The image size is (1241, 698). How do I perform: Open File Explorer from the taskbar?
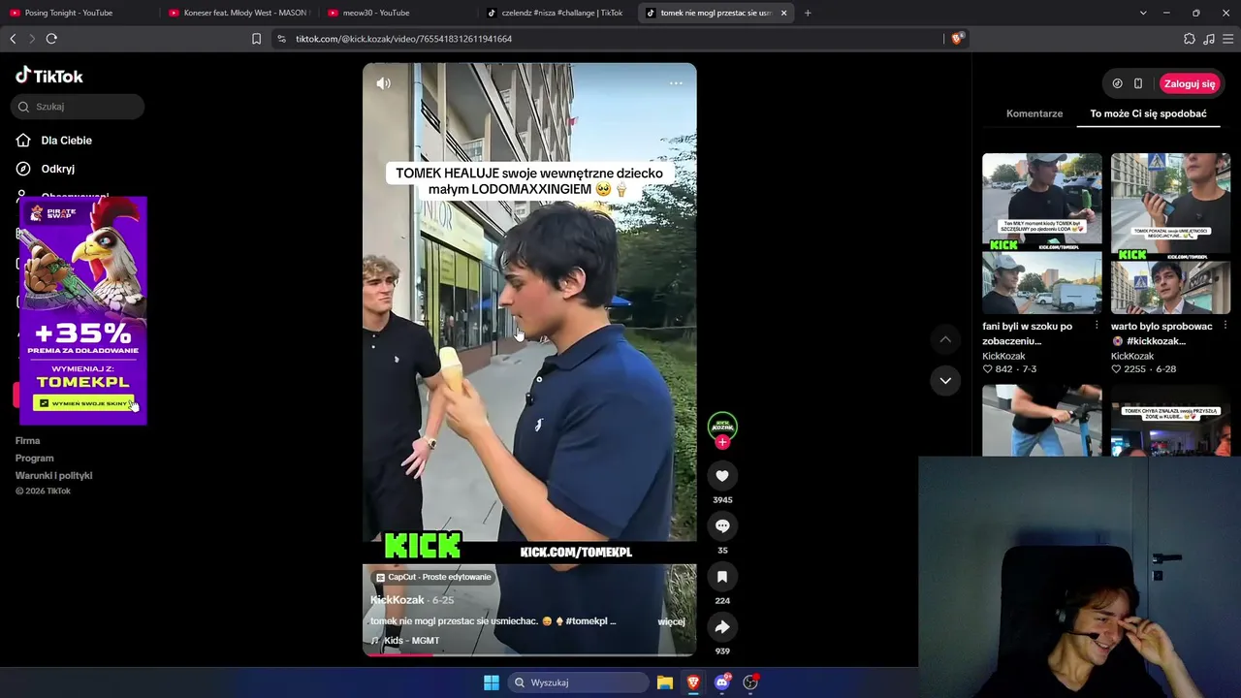click(x=665, y=682)
